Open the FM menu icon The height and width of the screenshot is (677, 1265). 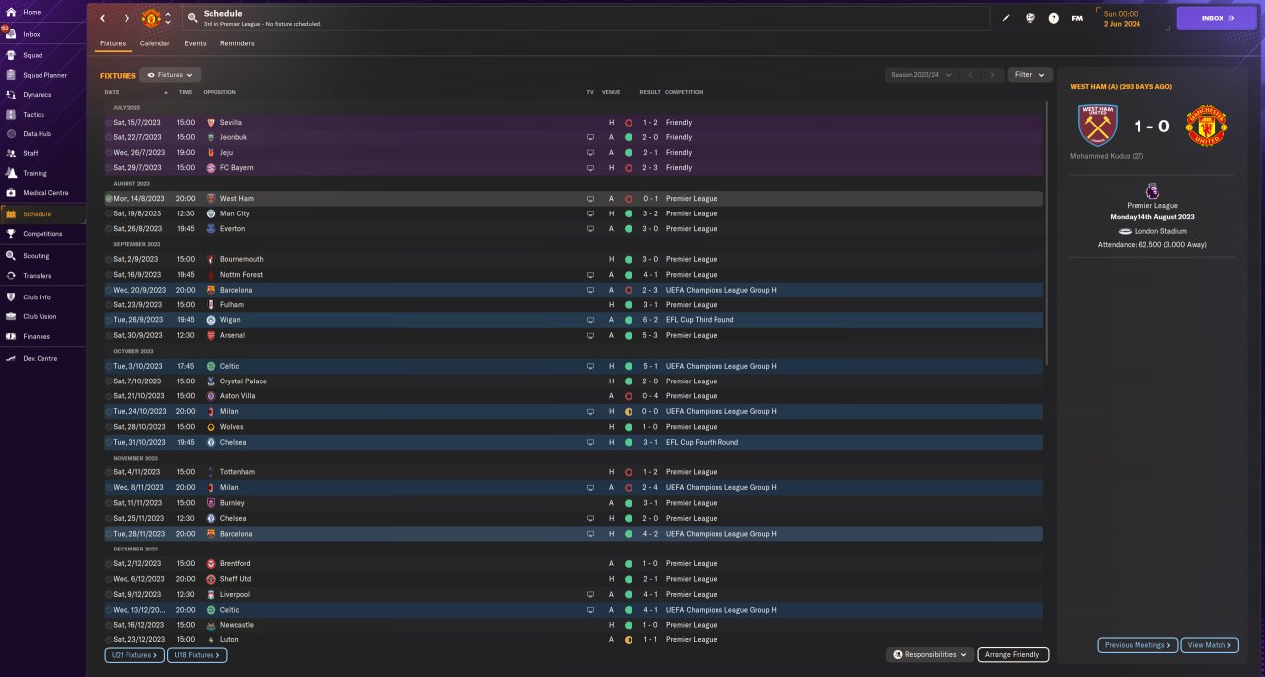point(1076,18)
